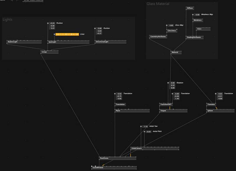
Task: Click the Position label above DirectionalLight
Action: click(106, 28)
